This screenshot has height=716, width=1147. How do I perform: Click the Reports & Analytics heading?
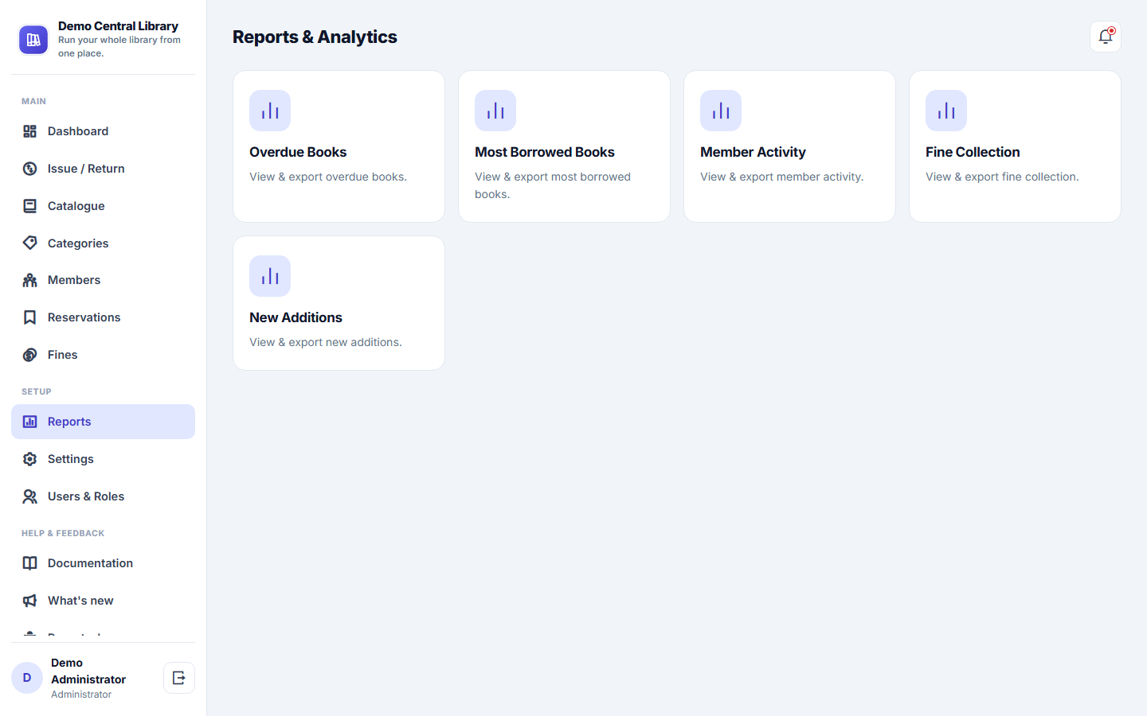tap(315, 37)
